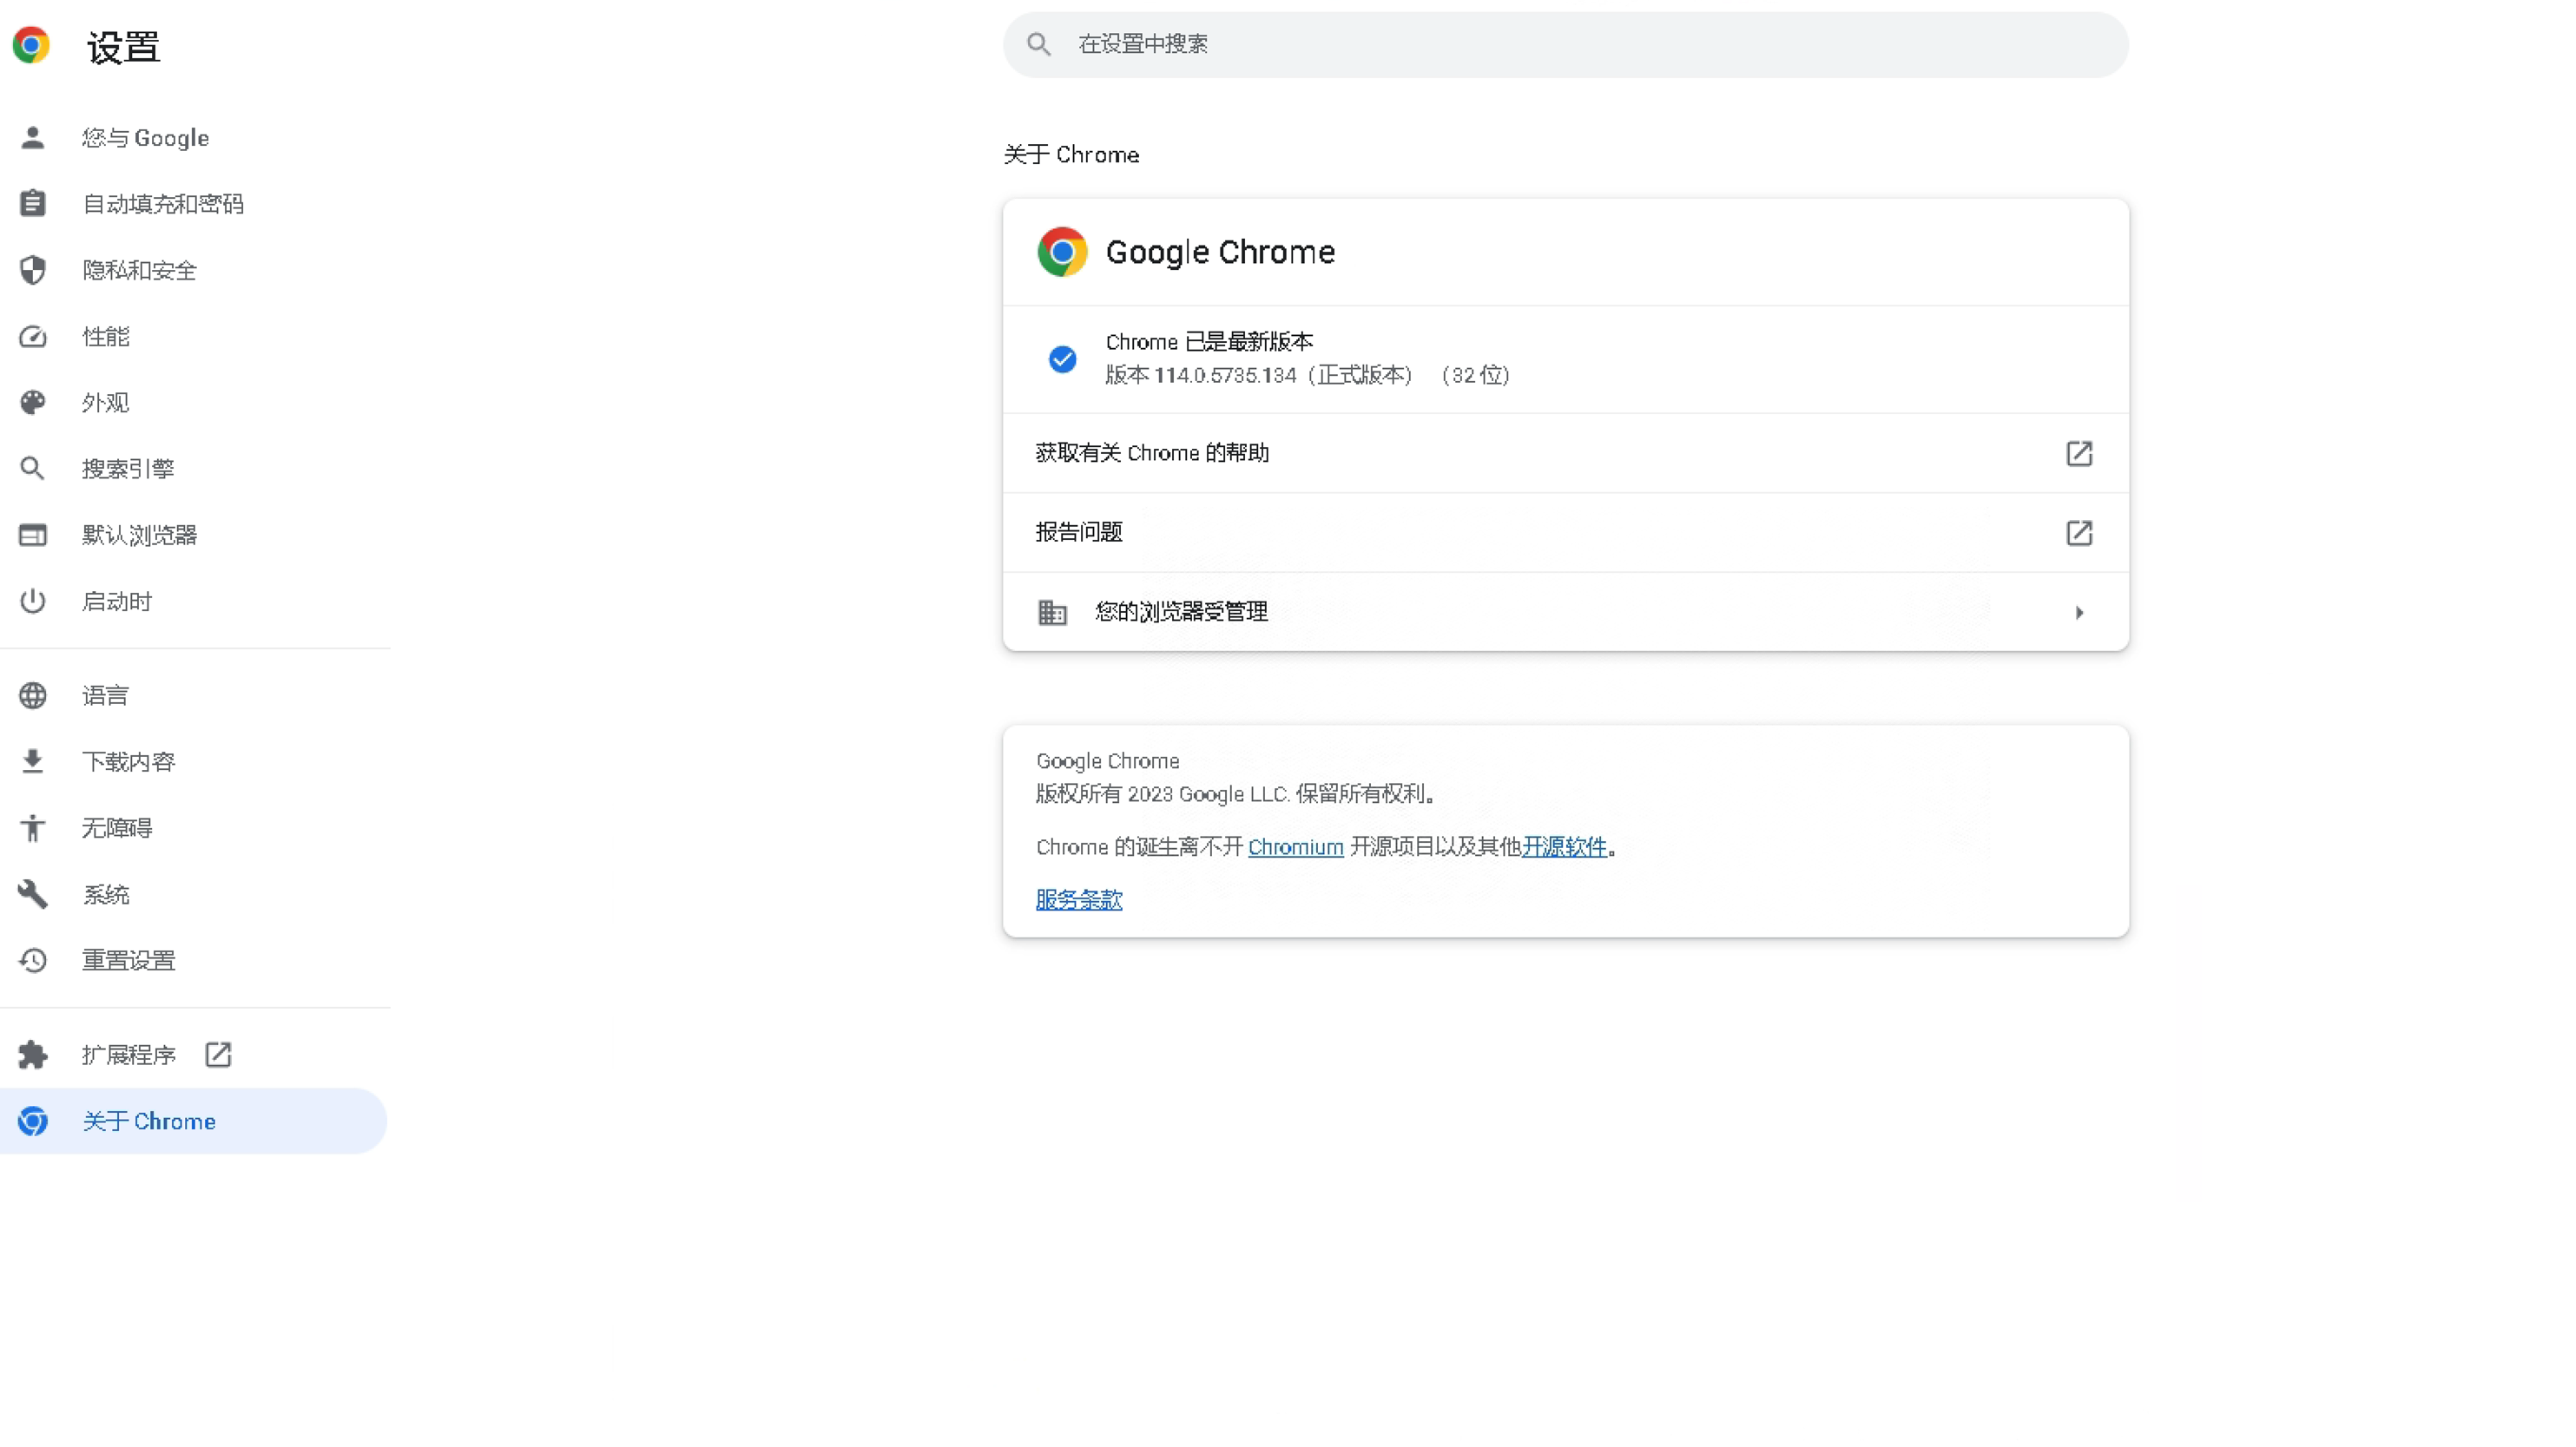This screenshot has height=1447, width=2576.
Task: Click the Google Chrome card title text
Action: 1220,252
